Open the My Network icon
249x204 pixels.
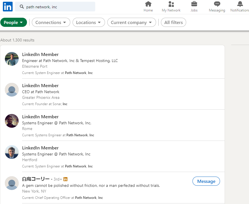[x=171, y=4]
